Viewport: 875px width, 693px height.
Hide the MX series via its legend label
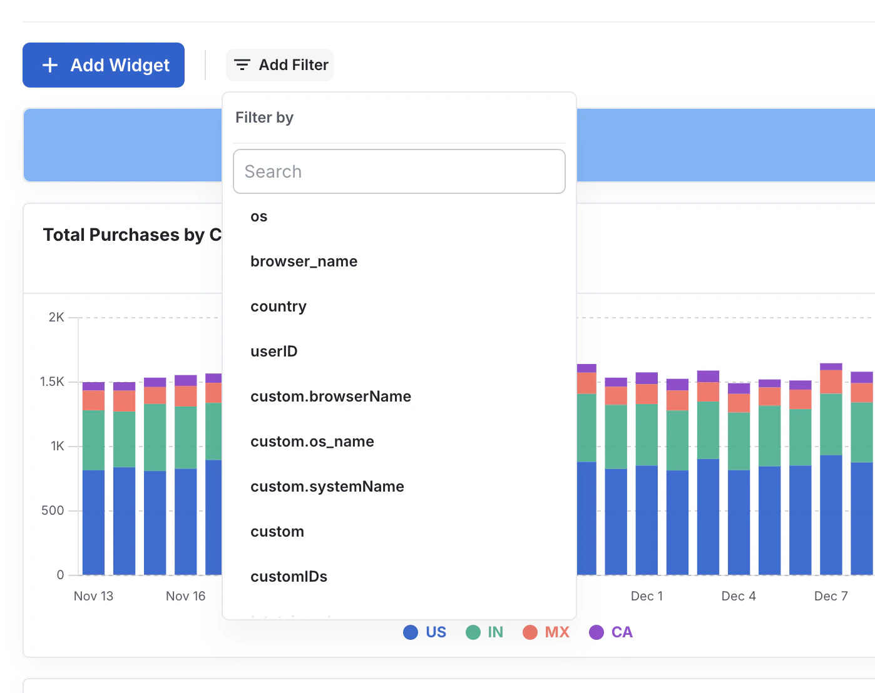[x=556, y=632]
